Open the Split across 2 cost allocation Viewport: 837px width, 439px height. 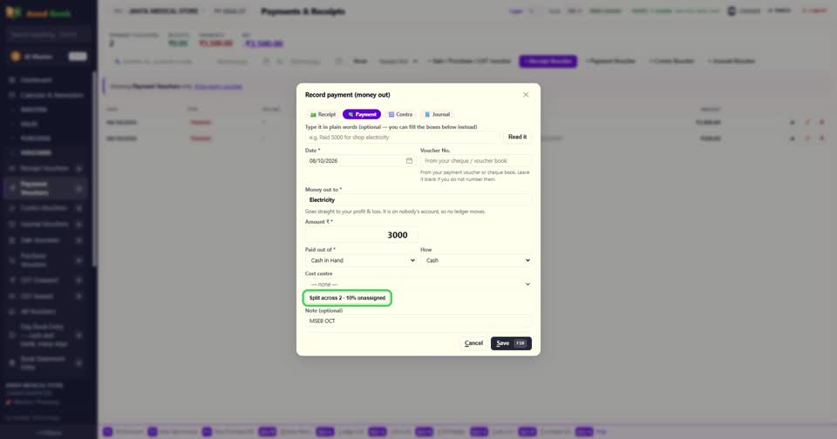[x=347, y=298]
